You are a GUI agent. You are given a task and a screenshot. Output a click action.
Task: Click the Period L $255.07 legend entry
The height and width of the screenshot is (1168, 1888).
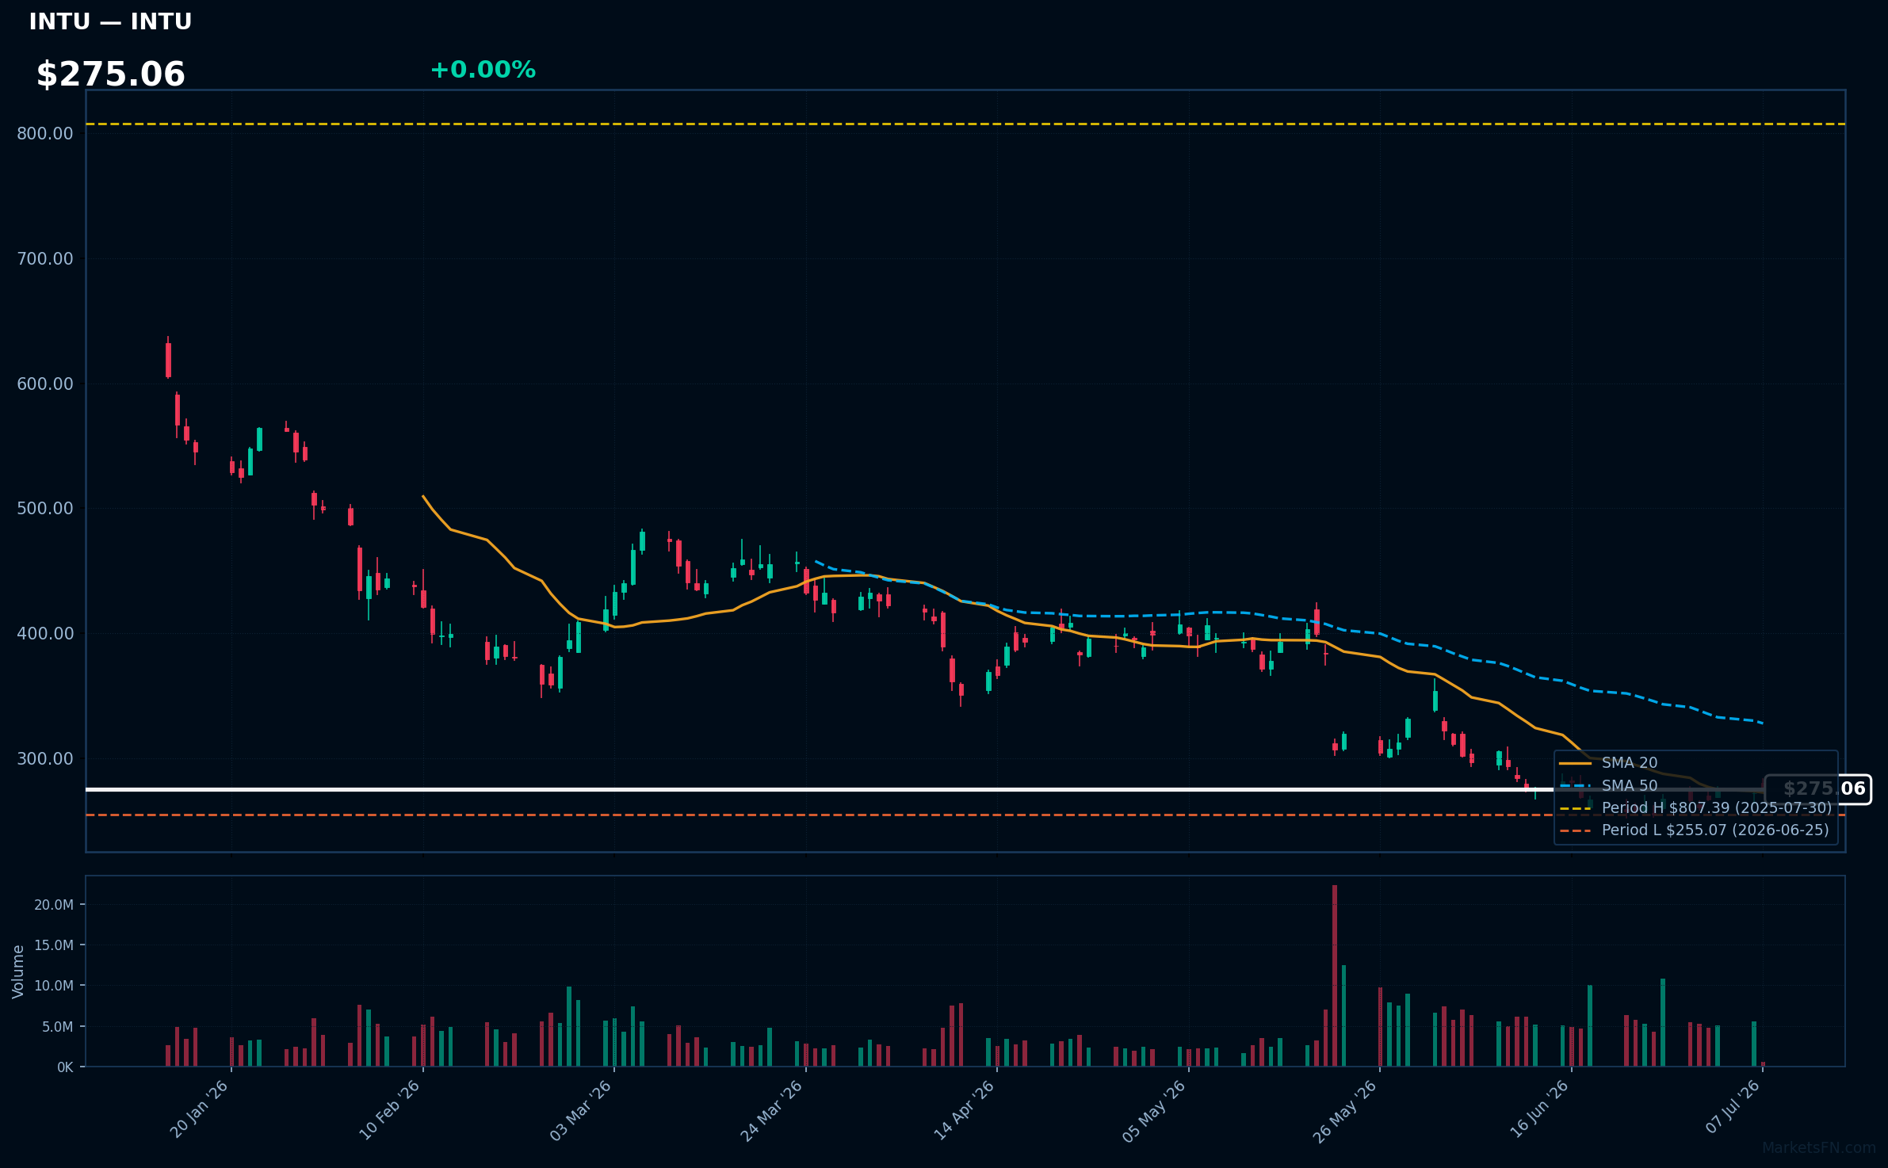pyautogui.click(x=1694, y=830)
